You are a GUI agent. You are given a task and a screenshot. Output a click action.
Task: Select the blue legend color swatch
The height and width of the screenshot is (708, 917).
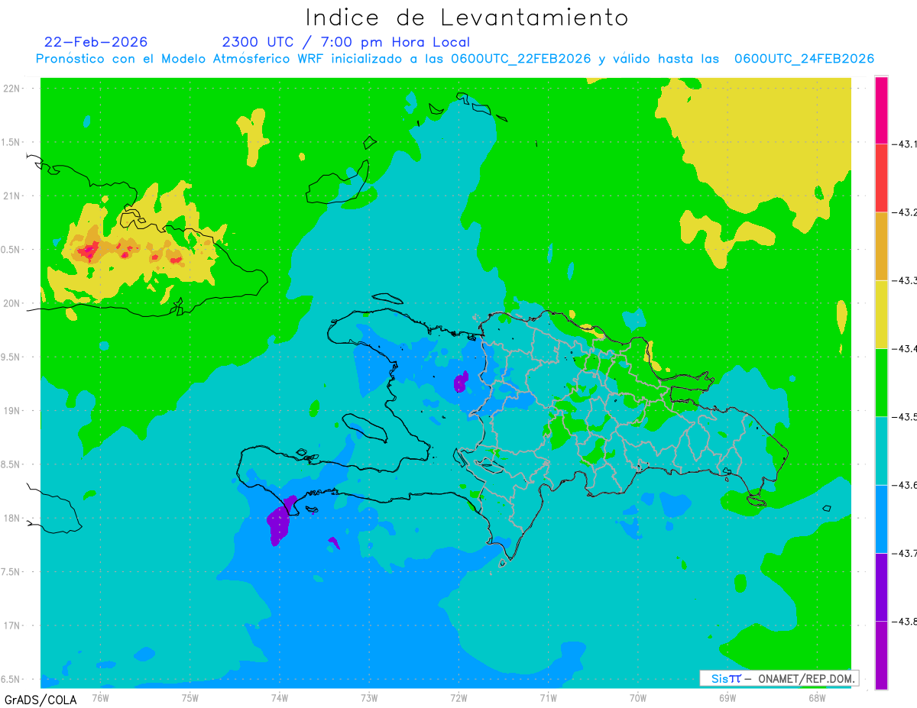[881, 519]
